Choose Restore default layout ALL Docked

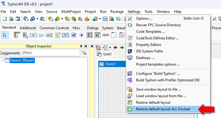pos(168,109)
